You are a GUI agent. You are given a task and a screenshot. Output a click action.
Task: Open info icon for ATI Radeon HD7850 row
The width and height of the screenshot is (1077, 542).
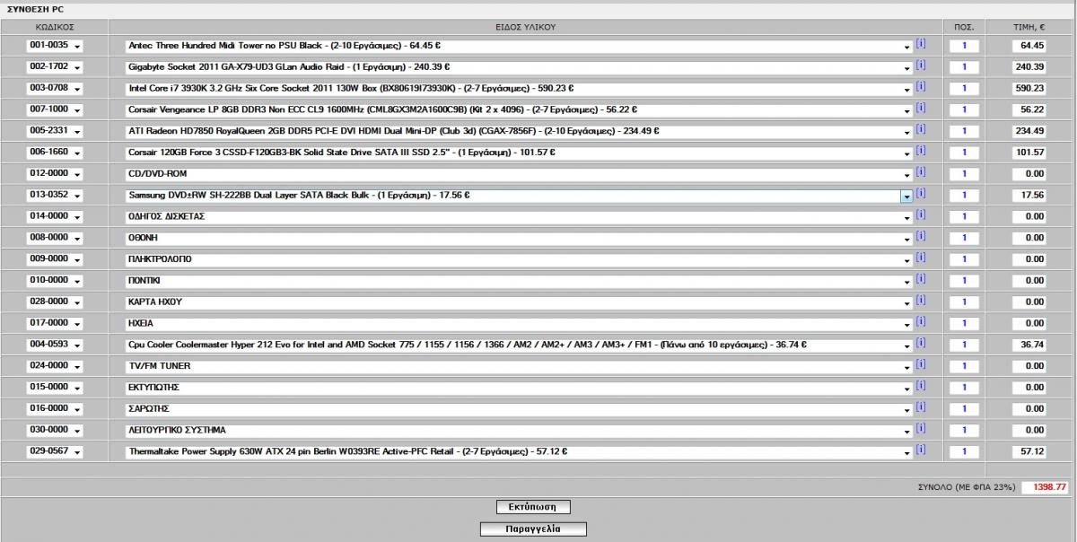(921, 129)
